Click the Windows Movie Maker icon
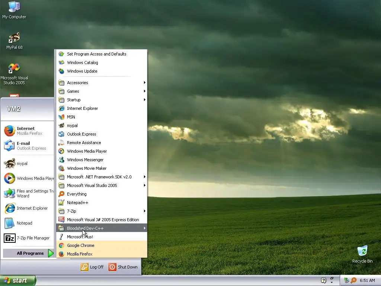This screenshot has width=381, height=286. pyautogui.click(x=61, y=168)
